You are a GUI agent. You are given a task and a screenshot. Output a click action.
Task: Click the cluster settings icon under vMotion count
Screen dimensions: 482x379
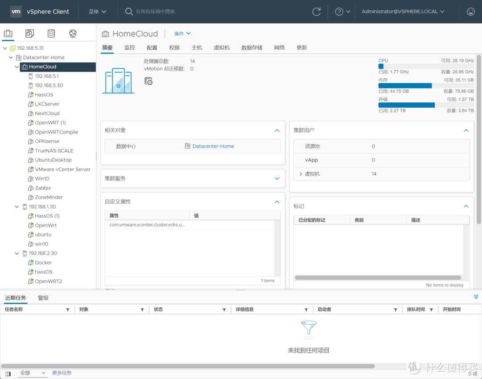[x=149, y=81]
